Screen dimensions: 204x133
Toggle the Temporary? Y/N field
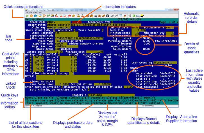tap(112, 22)
